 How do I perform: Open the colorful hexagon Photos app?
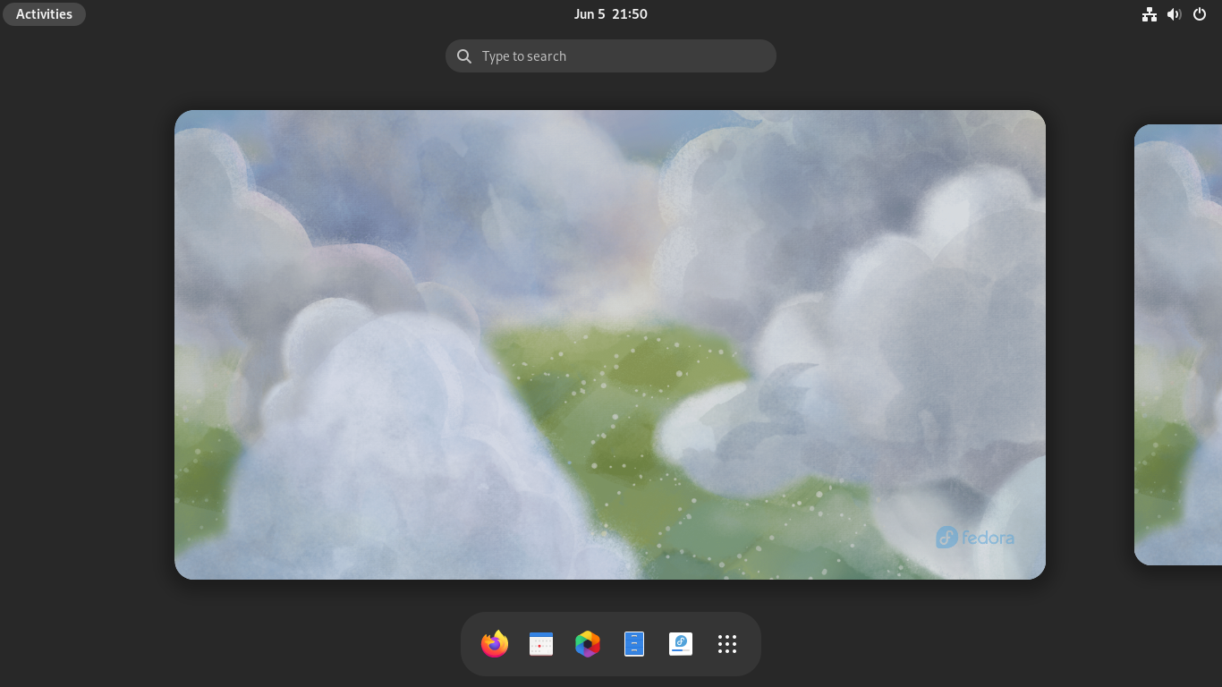point(588,644)
